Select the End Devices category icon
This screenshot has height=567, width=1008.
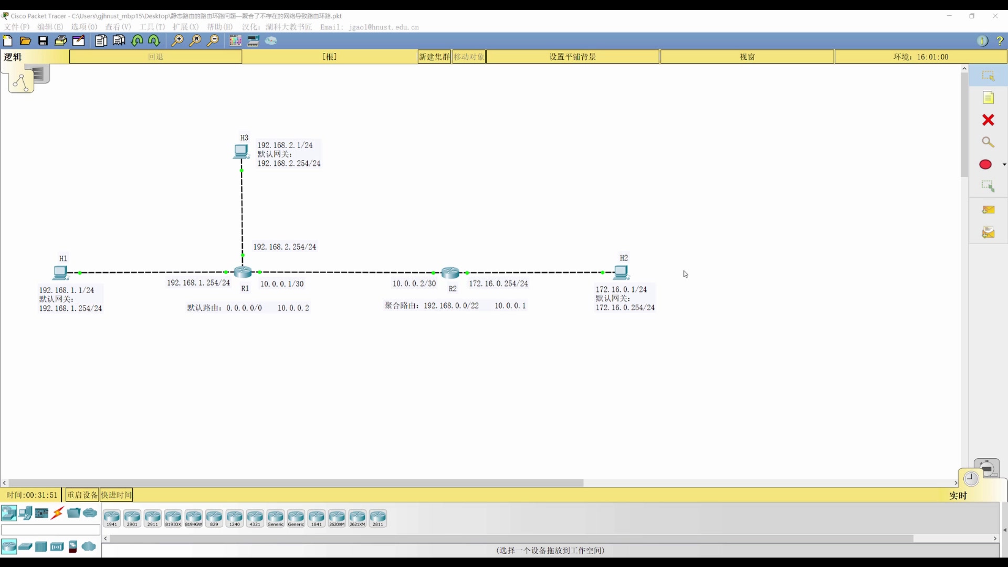pyautogui.click(x=25, y=513)
